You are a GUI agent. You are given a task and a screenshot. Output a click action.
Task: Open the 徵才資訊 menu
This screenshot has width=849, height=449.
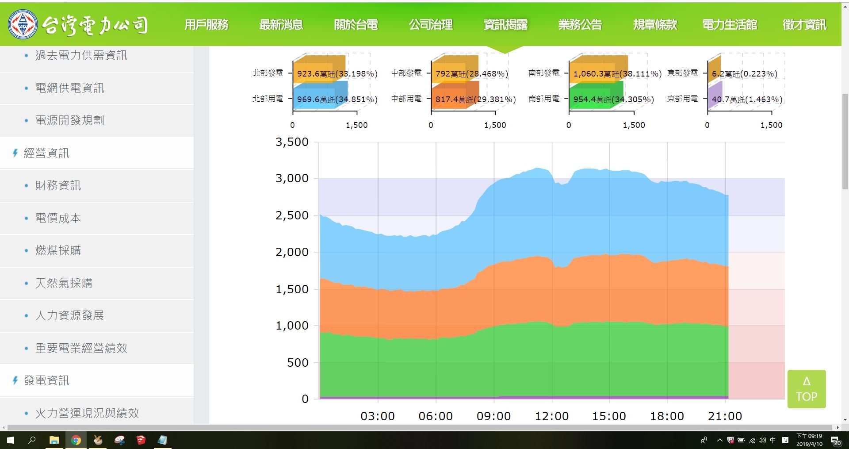[x=804, y=25]
